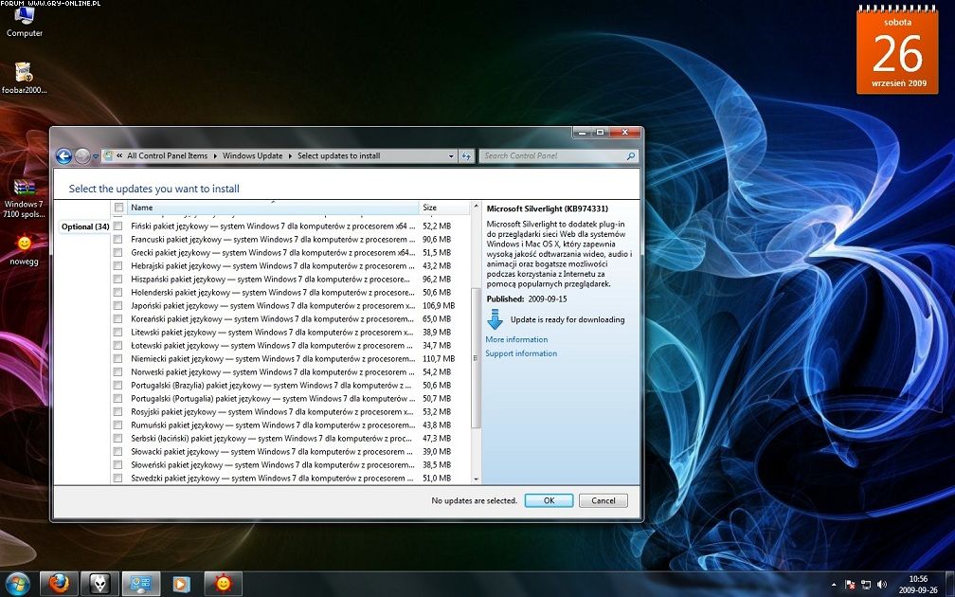This screenshot has width=955, height=597.
Task: Tick the Portugalski (Portugalia) checkbox
Action: pos(117,398)
